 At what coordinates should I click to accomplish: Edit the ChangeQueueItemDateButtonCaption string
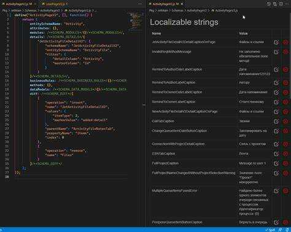276,131
